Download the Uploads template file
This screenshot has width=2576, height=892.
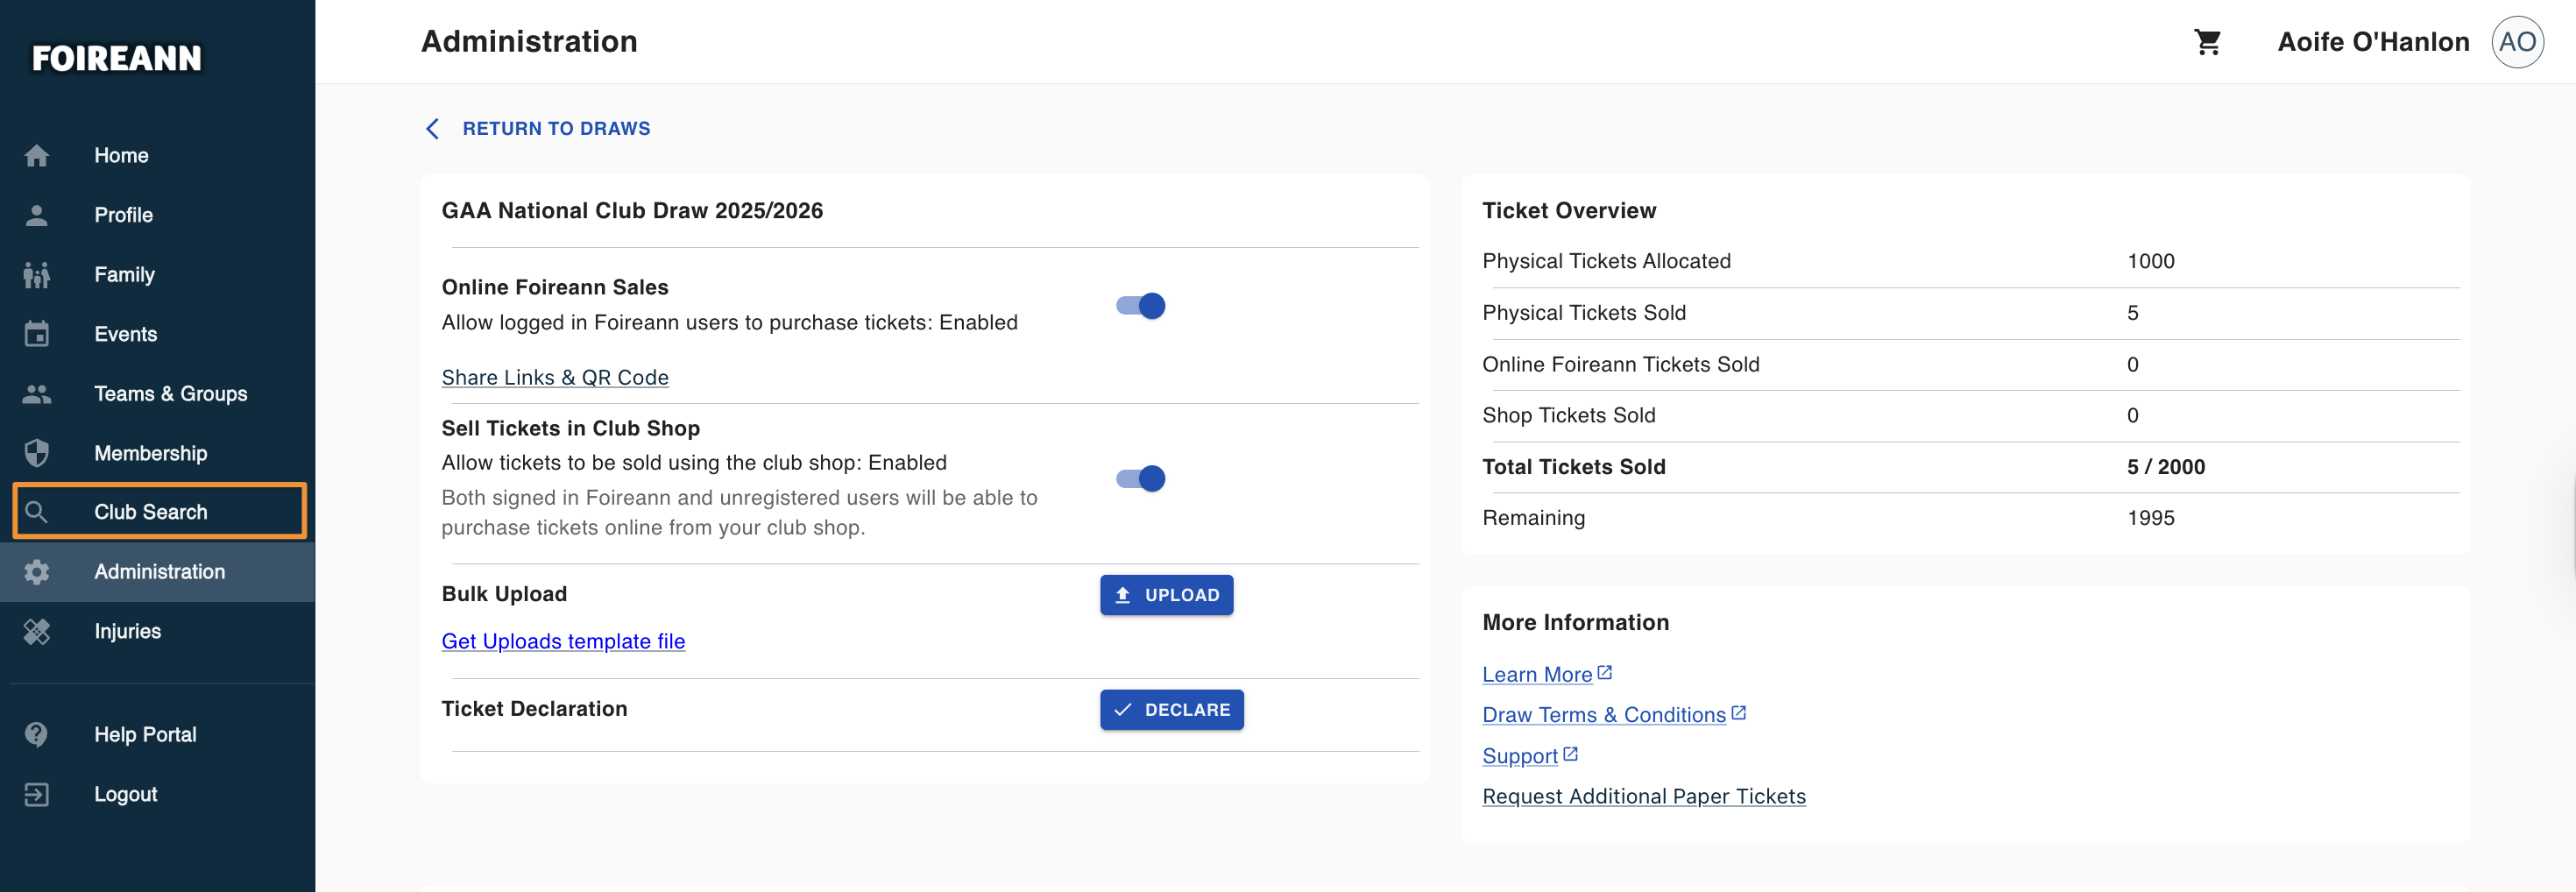click(x=563, y=642)
